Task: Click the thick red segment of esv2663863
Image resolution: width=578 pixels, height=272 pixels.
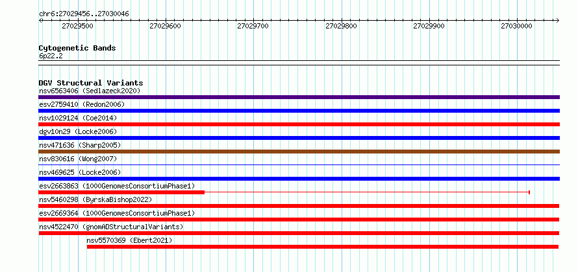Action: pos(121,192)
